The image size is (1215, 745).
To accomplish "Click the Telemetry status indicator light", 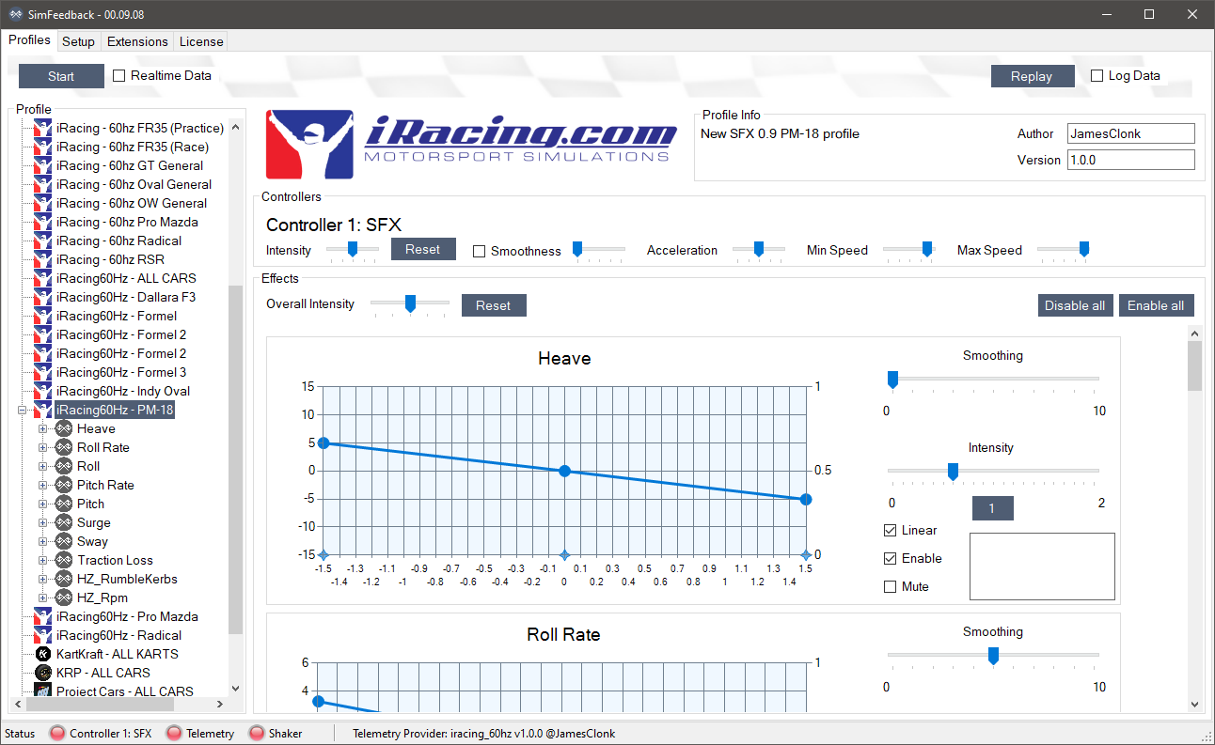I will click(x=174, y=733).
